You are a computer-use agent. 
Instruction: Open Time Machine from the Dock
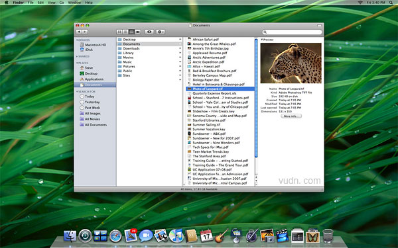click(x=85, y=236)
